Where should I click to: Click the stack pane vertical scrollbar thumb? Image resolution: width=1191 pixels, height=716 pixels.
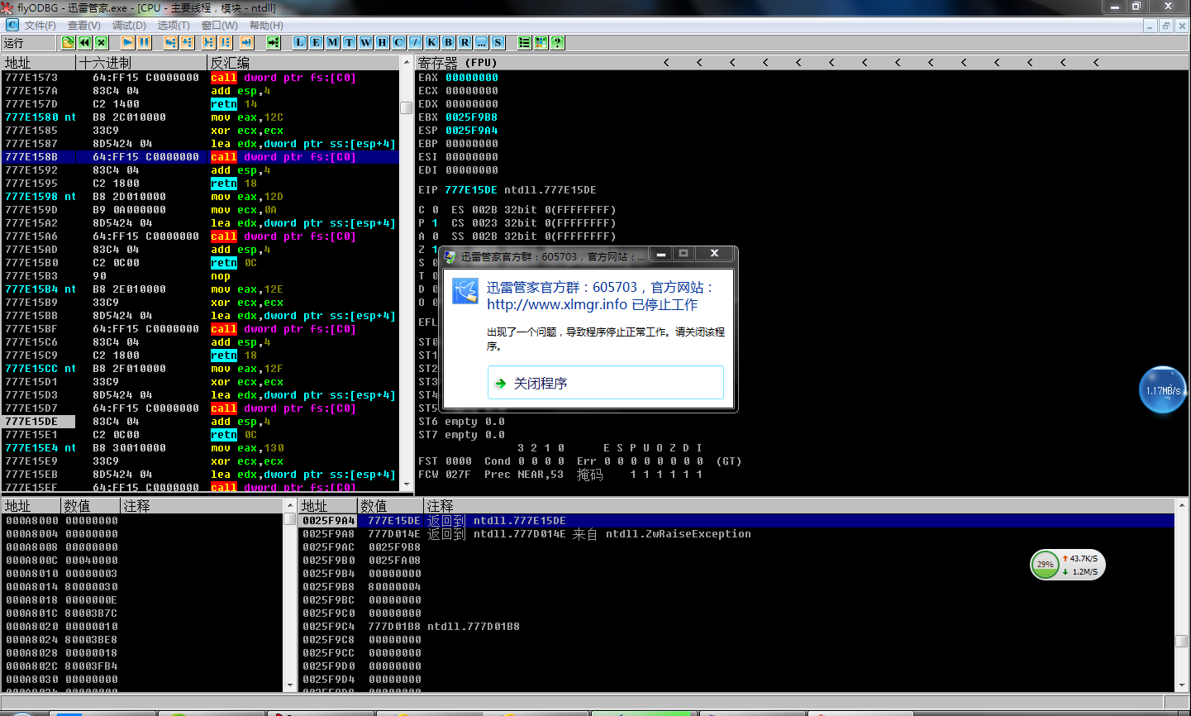1181,641
